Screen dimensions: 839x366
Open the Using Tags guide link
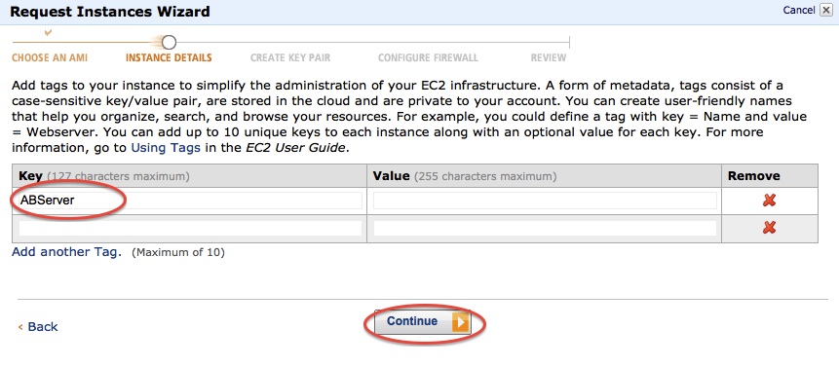166,148
